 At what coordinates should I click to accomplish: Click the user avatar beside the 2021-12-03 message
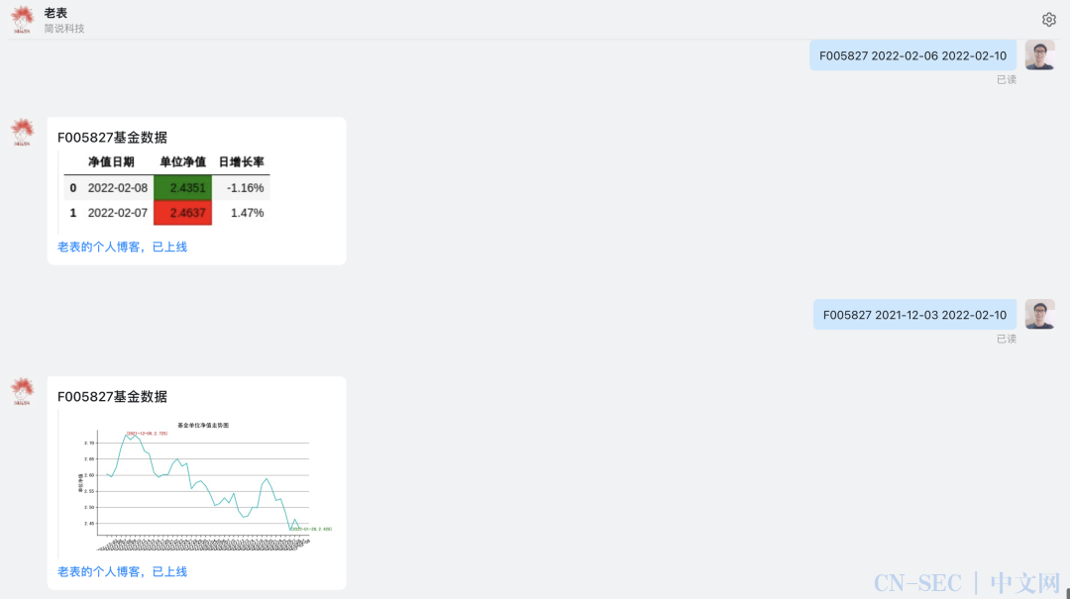pyautogui.click(x=1039, y=315)
